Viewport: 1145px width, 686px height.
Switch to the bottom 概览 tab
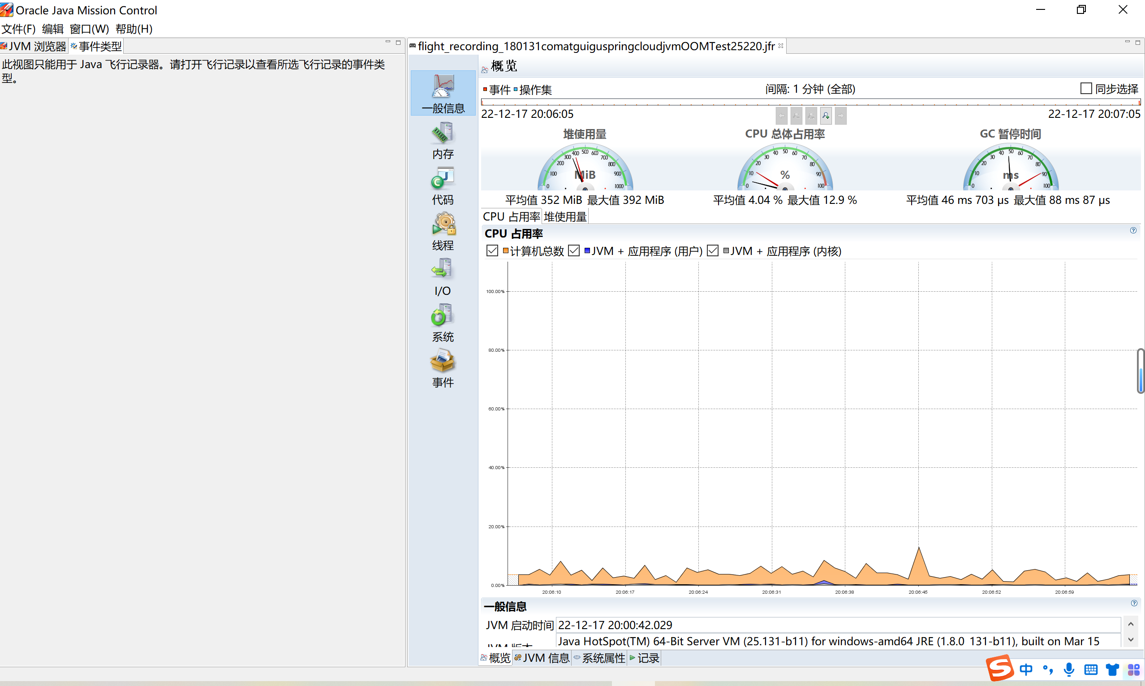pos(495,658)
